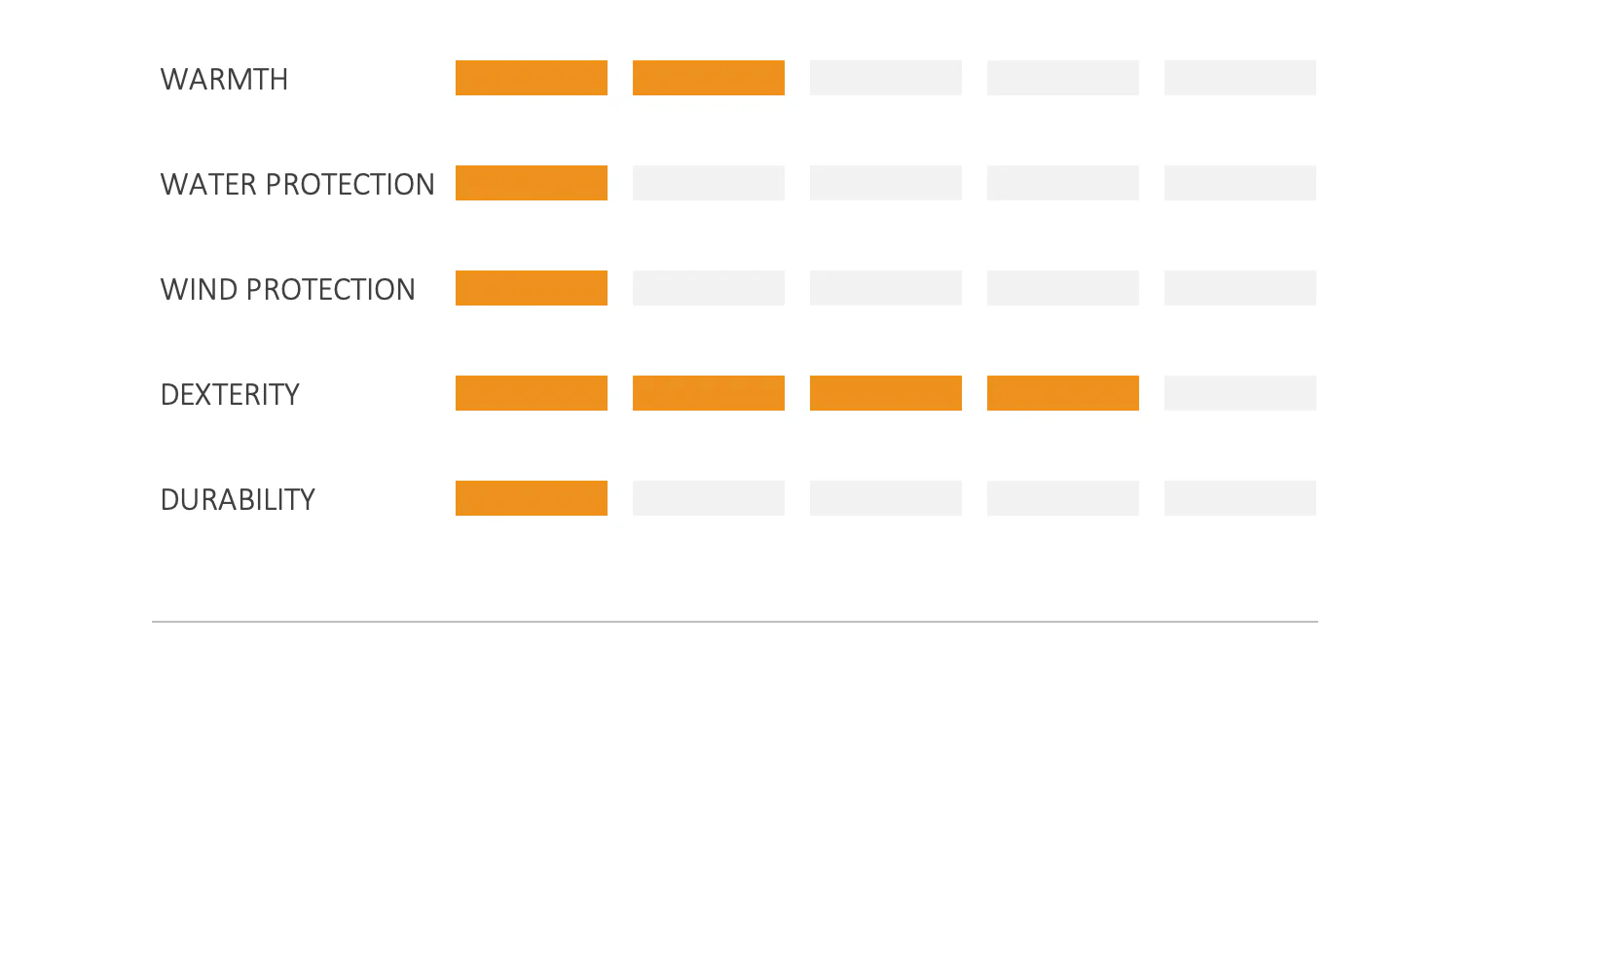Click the last Water Protection segment
The height and width of the screenshot is (973, 1622).
point(1240,183)
